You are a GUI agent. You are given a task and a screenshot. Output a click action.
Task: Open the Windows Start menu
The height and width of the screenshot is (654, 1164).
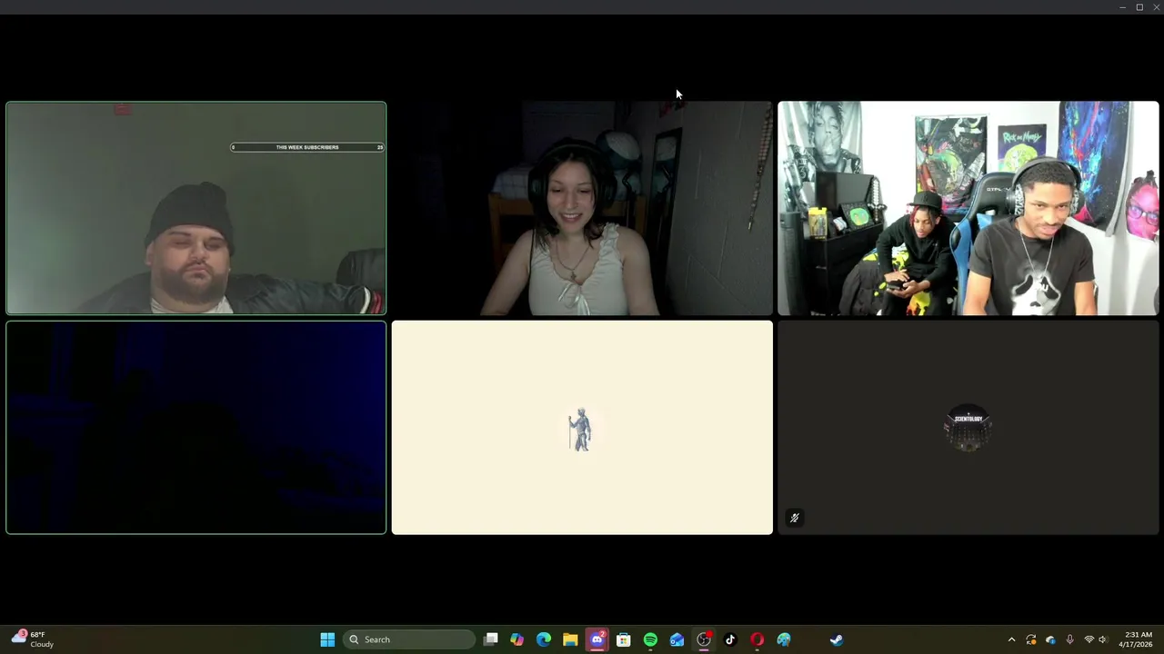click(x=327, y=639)
